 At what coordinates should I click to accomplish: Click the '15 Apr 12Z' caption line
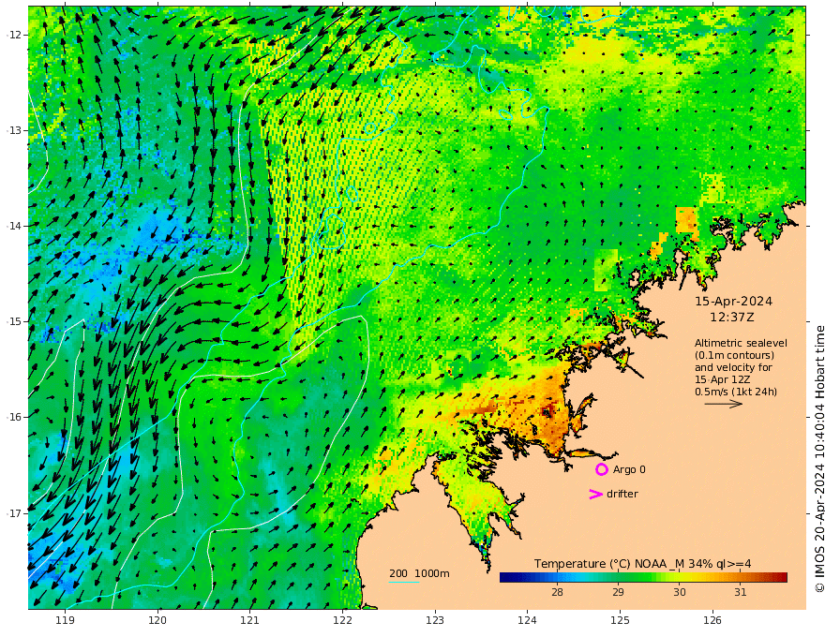tap(723, 379)
